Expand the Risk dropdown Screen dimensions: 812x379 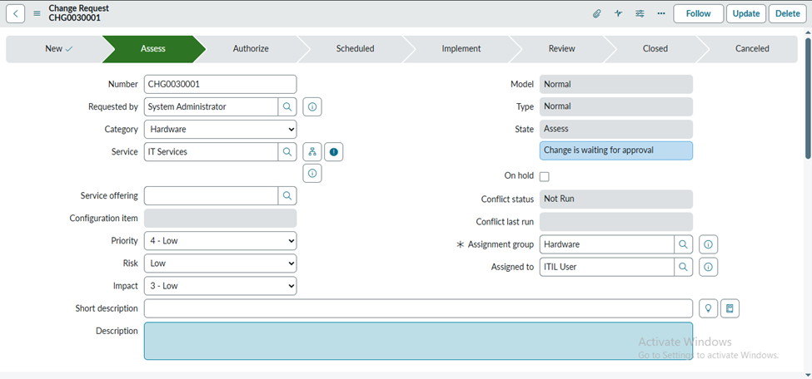[x=220, y=263]
